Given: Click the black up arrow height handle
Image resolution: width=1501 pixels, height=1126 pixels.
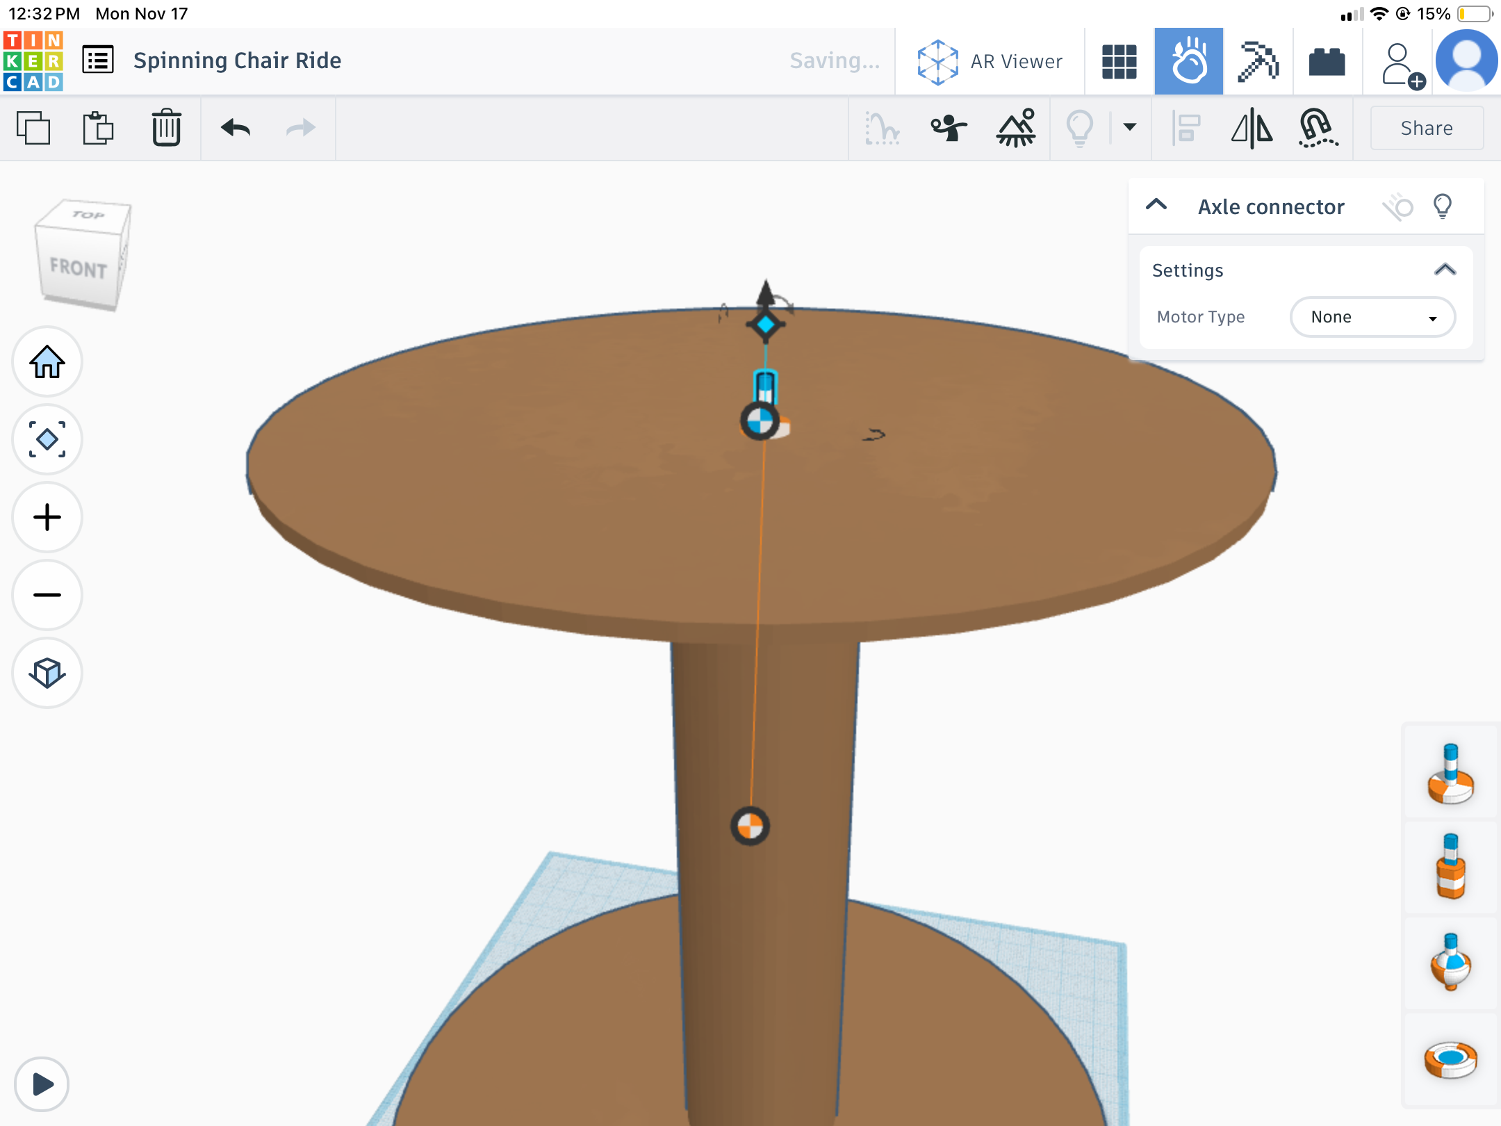Looking at the screenshot, I should (766, 293).
